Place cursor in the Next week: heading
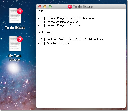The width and height of the screenshot is (128, 111). click(x=45, y=32)
